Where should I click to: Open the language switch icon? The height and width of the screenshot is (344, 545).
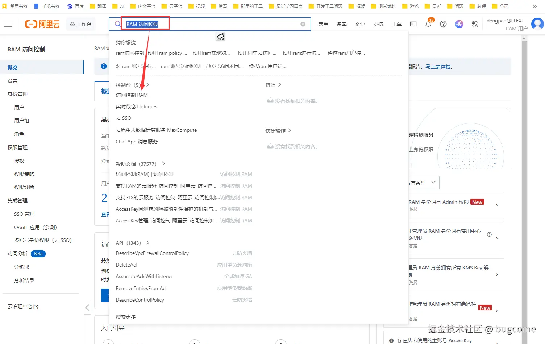475,24
